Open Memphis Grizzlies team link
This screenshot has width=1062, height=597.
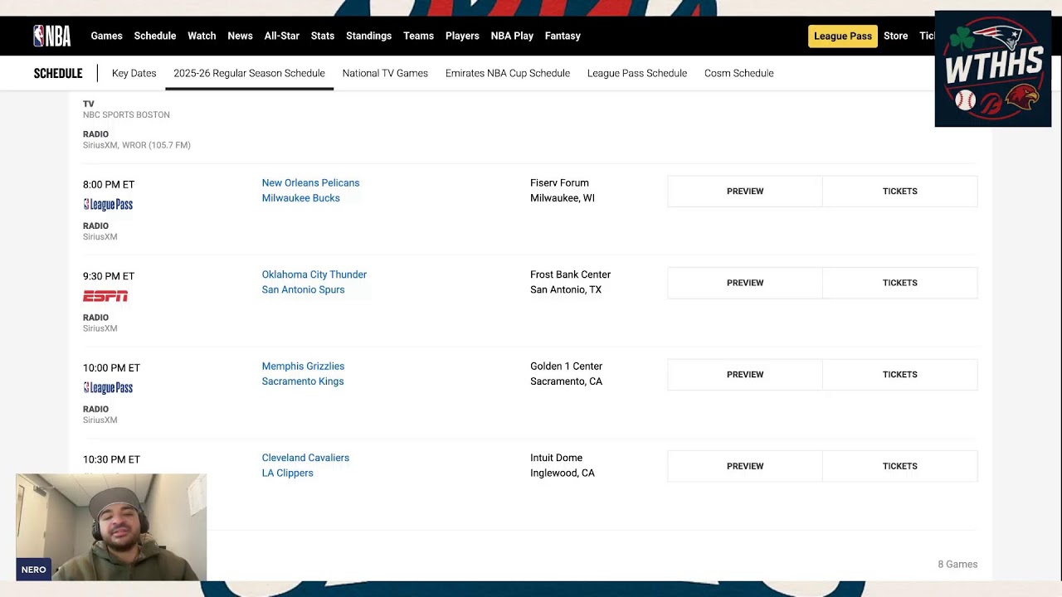[303, 366]
